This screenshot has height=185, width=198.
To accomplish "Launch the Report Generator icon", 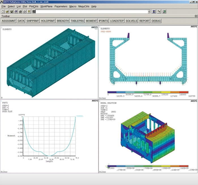I will pyautogui.click(x=25, y=12).
